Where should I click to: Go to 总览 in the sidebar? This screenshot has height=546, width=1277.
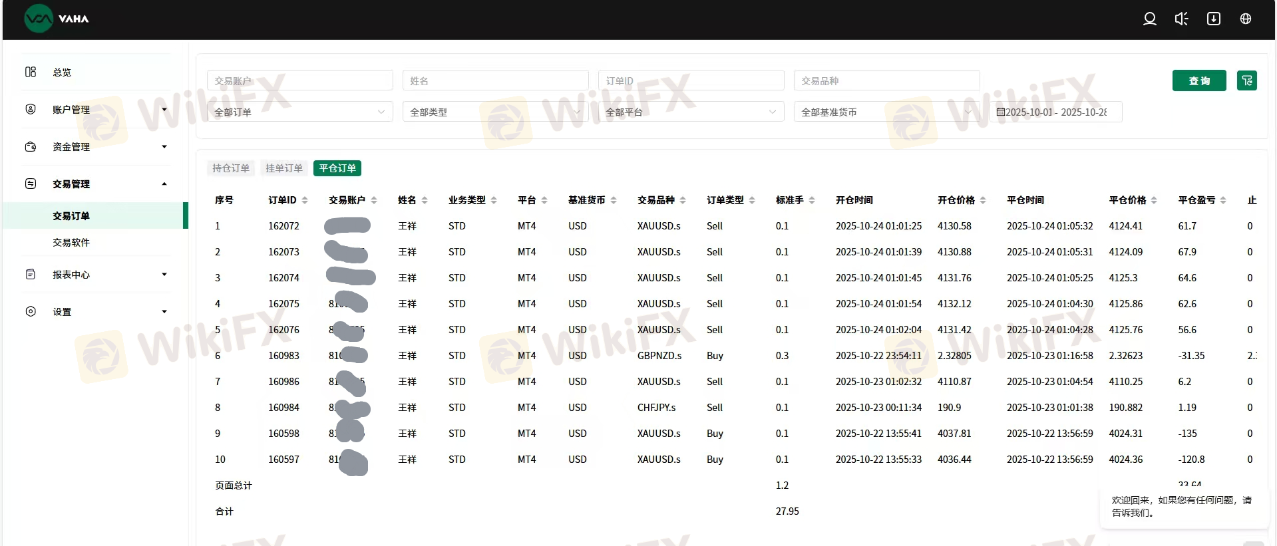click(x=62, y=72)
